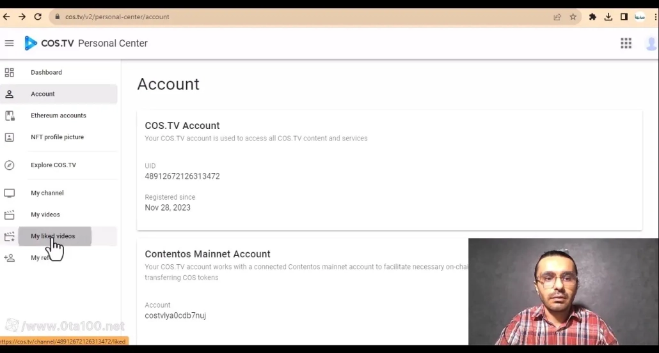The image size is (659, 353).
Task: Open the browser downloads icon
Action: 608,17
